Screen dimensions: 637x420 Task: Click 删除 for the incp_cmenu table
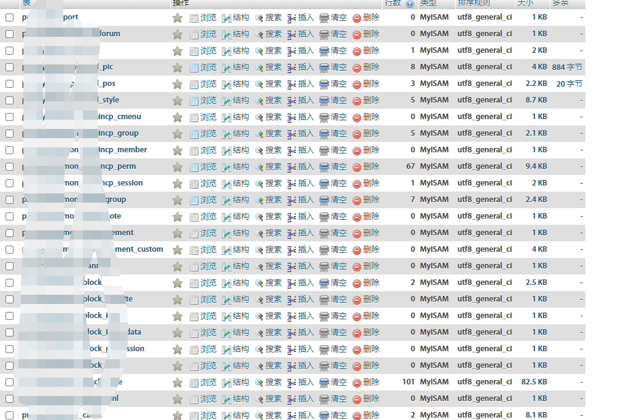click(x=366, y=117)
